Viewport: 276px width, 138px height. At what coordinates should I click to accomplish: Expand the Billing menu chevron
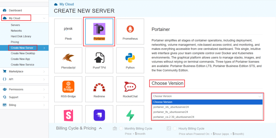click(x=44, y=105)
